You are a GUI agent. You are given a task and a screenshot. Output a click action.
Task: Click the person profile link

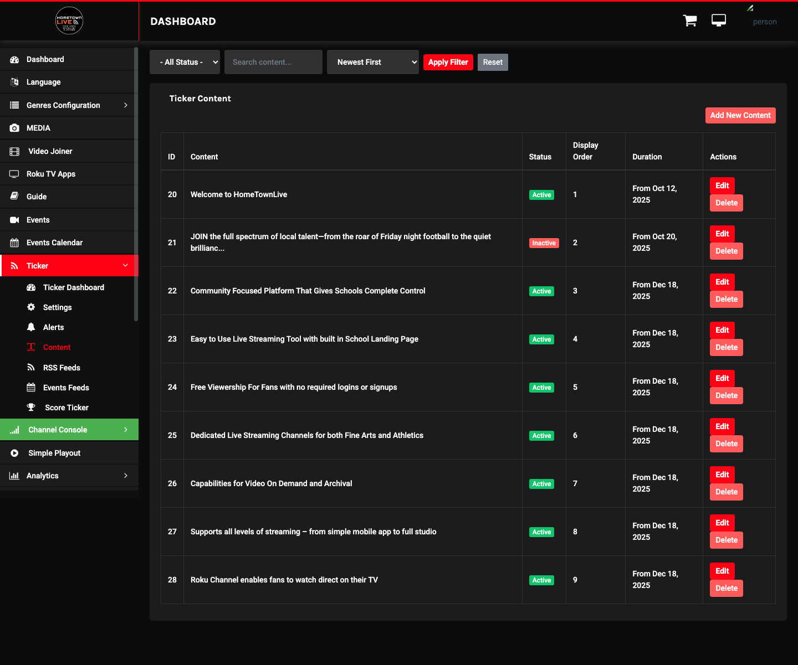[765, 22]
